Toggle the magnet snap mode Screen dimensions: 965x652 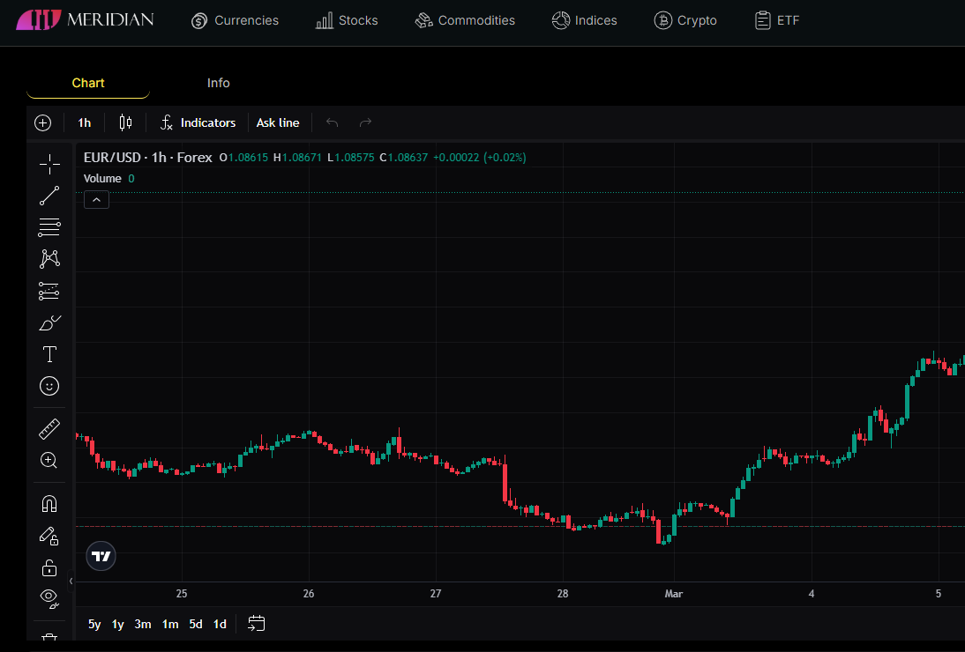[x=49, y=504]
